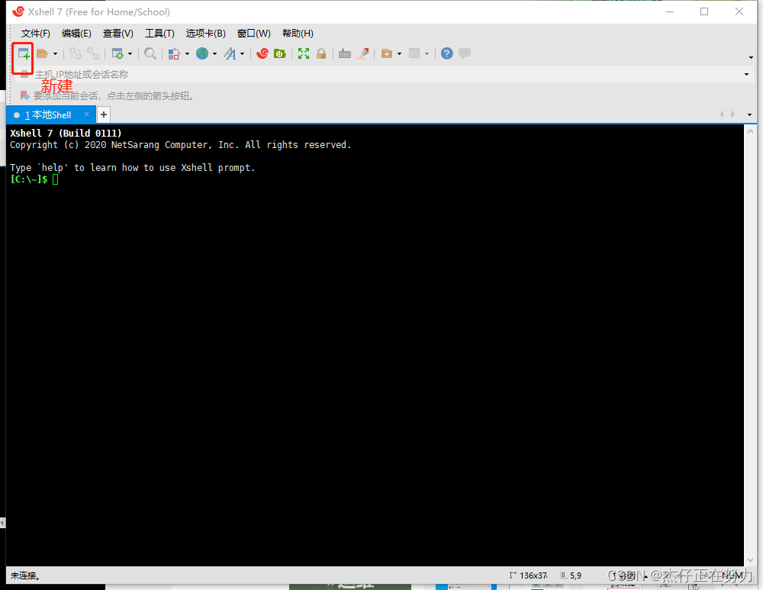Open the tab list dropdown arrow
This screenshot has width=763, height=590.
coord(749,115)
